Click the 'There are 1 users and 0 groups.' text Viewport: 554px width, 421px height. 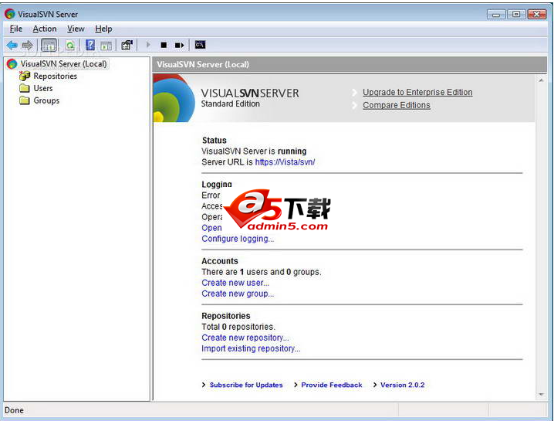(x=261, y=272)
